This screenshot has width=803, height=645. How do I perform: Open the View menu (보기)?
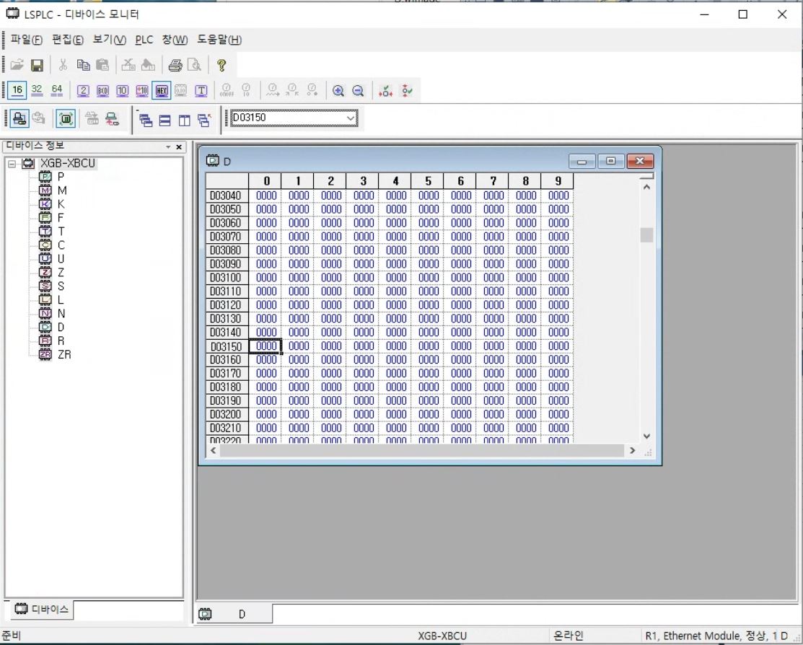(x=109, y=40)
